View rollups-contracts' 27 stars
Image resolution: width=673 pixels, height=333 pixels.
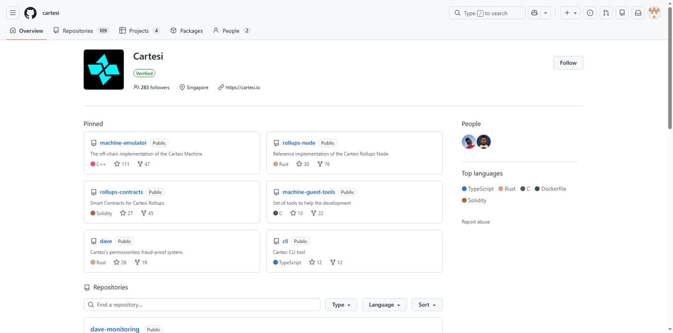127,213
